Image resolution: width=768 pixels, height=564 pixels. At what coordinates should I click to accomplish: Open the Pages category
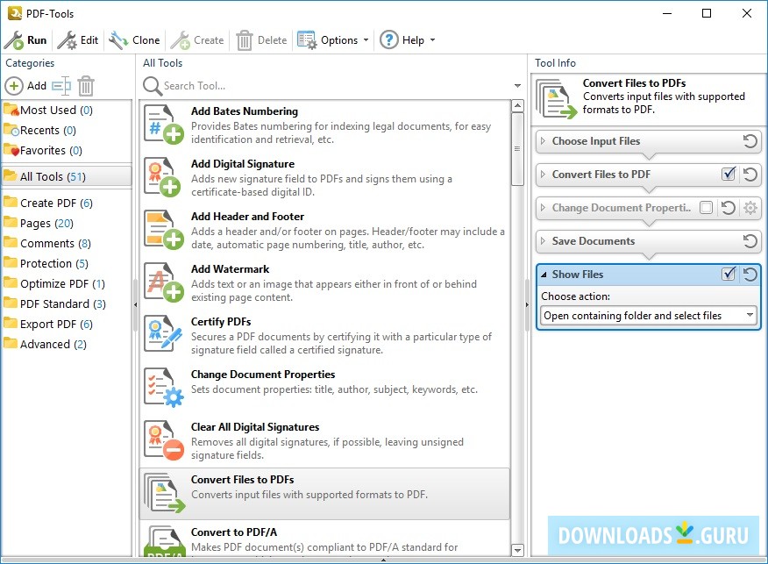pyautogui.click(x=67, y=223)
